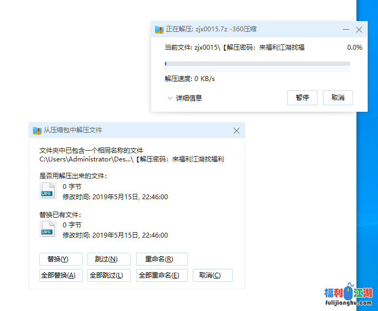378x311 pixels.
Task: Dismiss the conflict dialog with 取消(C)
Action: [x=212, y=275]
